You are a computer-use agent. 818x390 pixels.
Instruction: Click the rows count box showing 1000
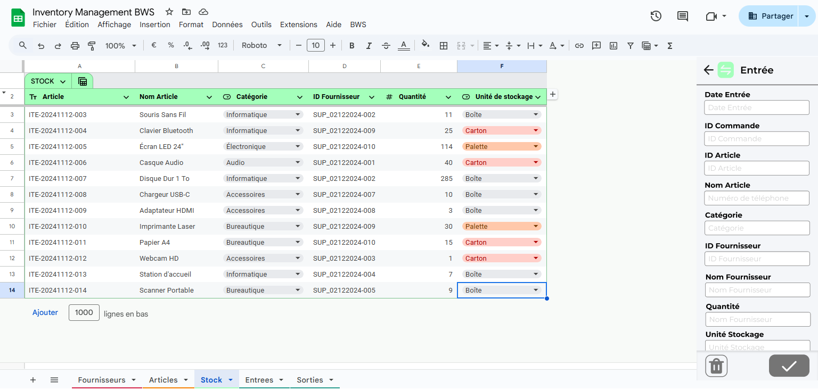click(x=84, y=313)
